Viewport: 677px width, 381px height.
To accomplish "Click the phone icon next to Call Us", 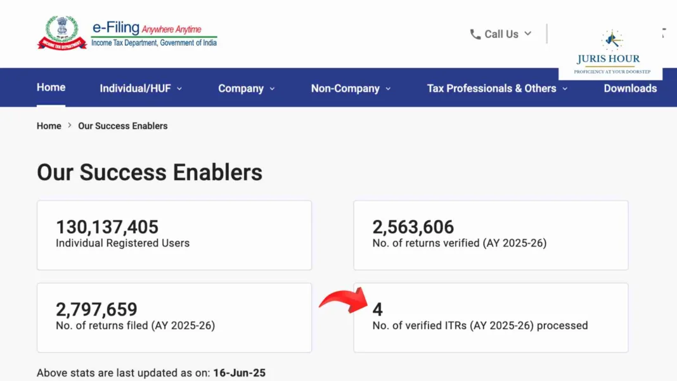I will [475, 34].
